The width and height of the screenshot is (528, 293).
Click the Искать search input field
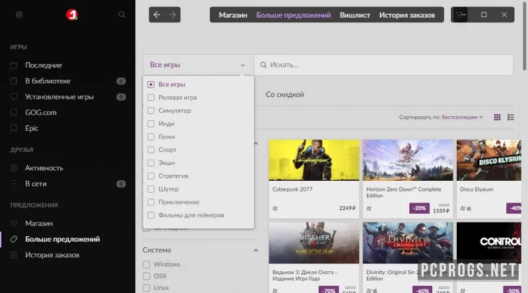click(383, 65)
